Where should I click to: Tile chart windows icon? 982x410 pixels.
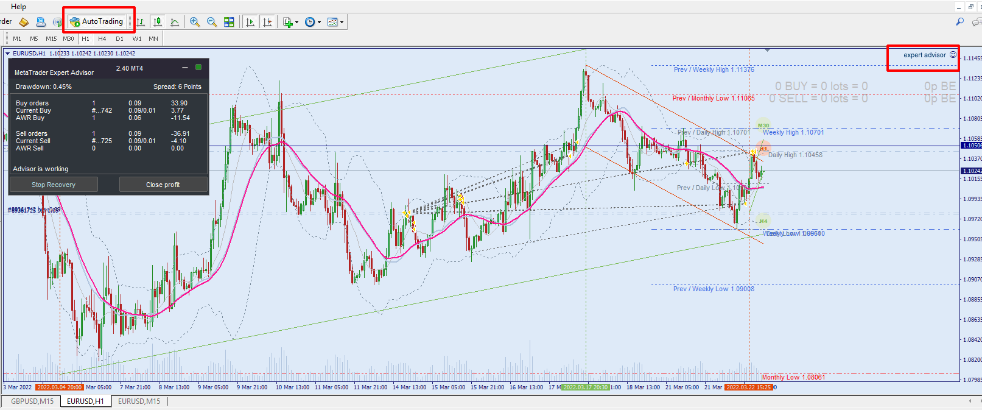[229, 22]
